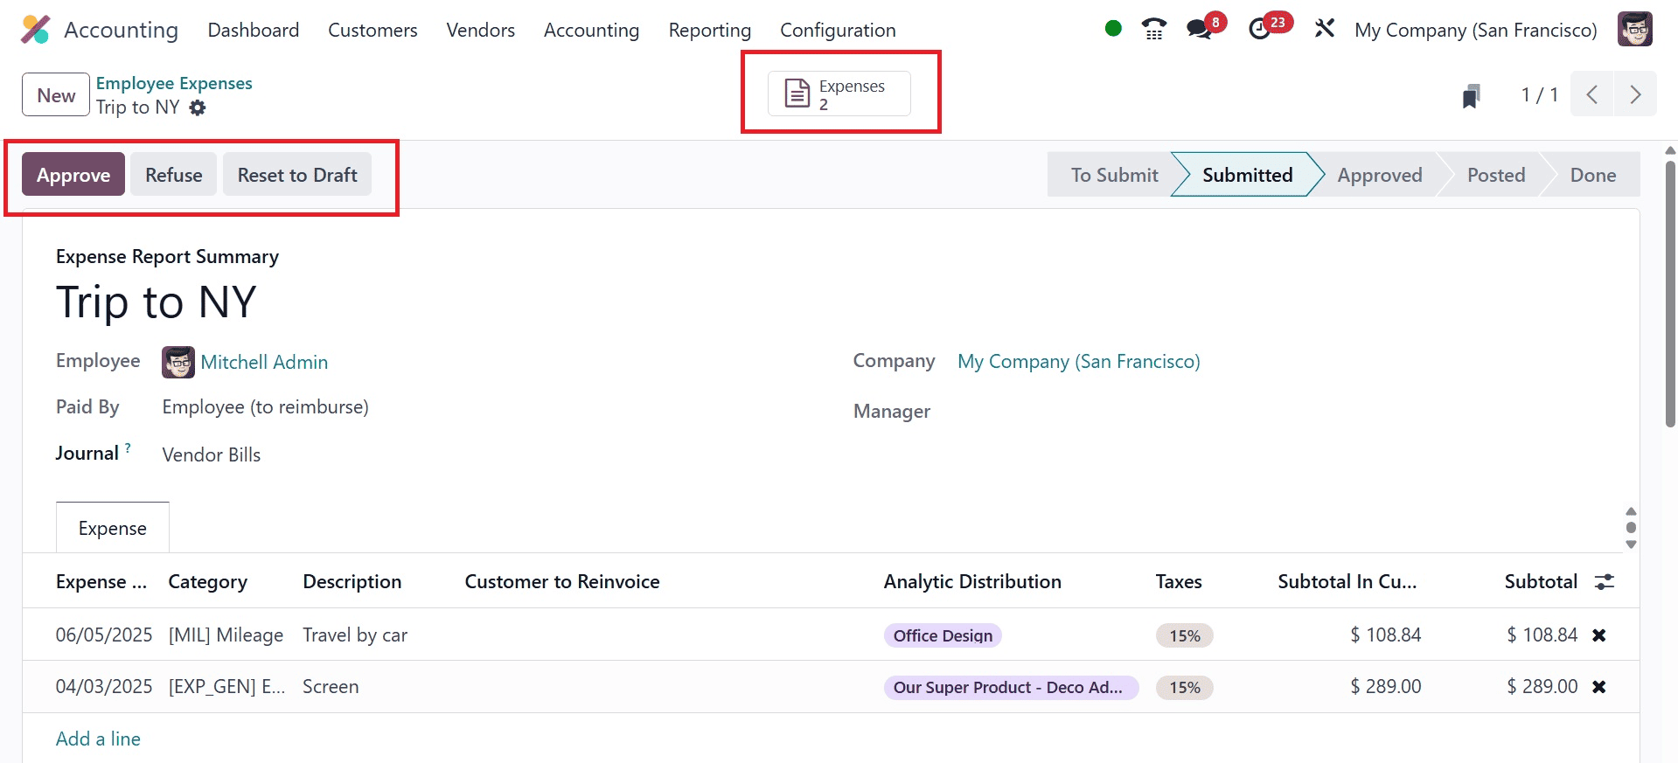The width and height of the screenshot is (1678, 763).
Task: Click the bookmark icon near pager
Action: tap(1472, 95)
